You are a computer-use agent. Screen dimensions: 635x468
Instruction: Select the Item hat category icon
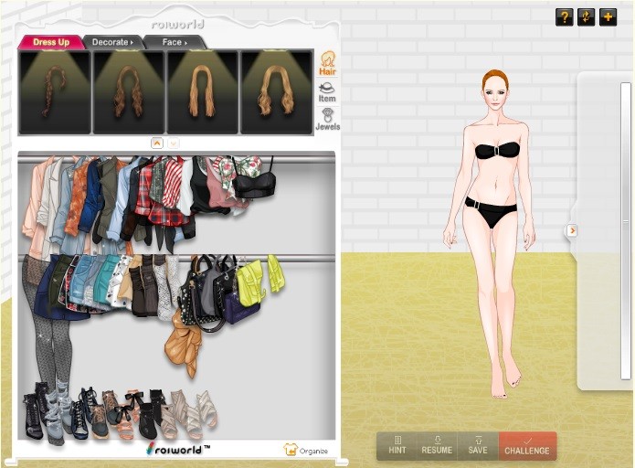[326, 91]
